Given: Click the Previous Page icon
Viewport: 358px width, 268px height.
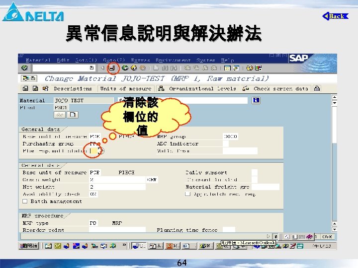Looking at the screenshot, I should pos(196,68).
